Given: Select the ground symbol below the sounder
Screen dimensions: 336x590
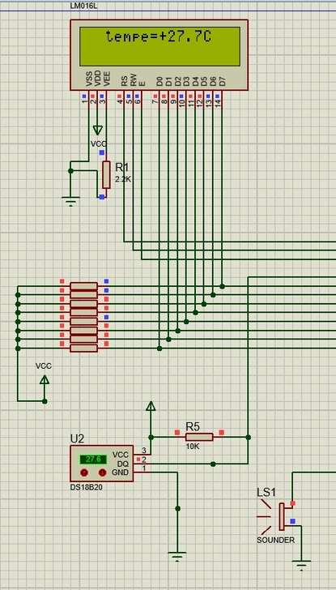Looking at the screenshot, I should (301, 566).
